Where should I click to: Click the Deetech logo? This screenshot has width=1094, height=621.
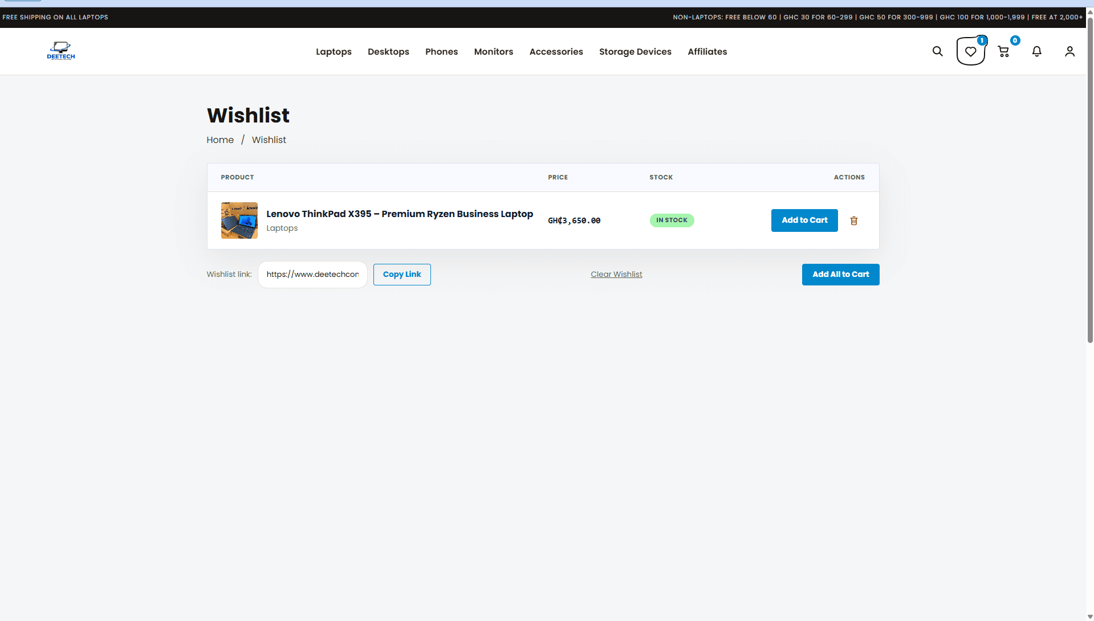pos(61,51)
